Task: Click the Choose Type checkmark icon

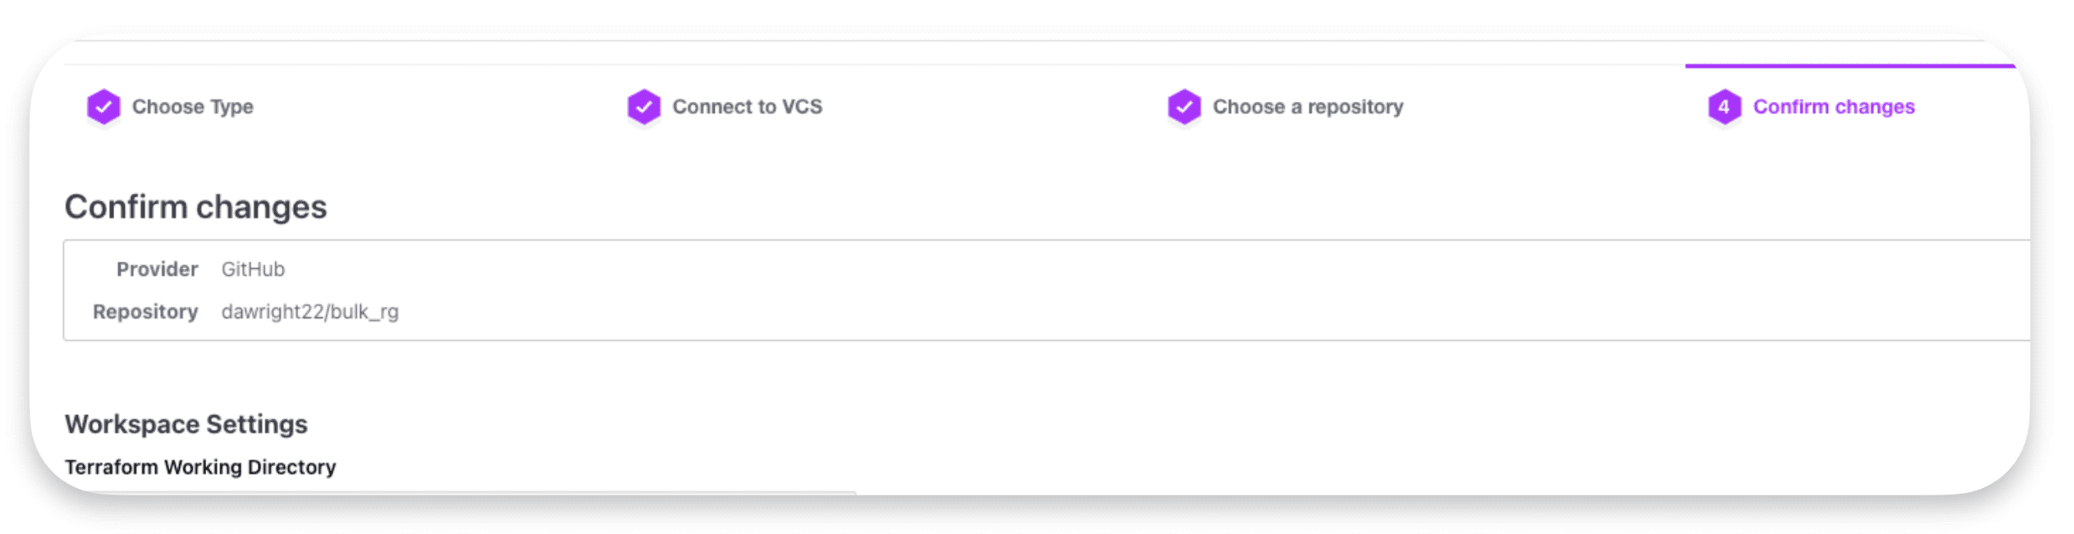Action: click(104, 106)
